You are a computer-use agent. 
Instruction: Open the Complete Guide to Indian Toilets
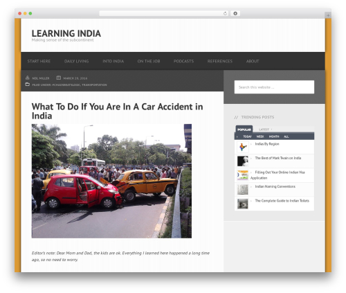coord(282,201)
